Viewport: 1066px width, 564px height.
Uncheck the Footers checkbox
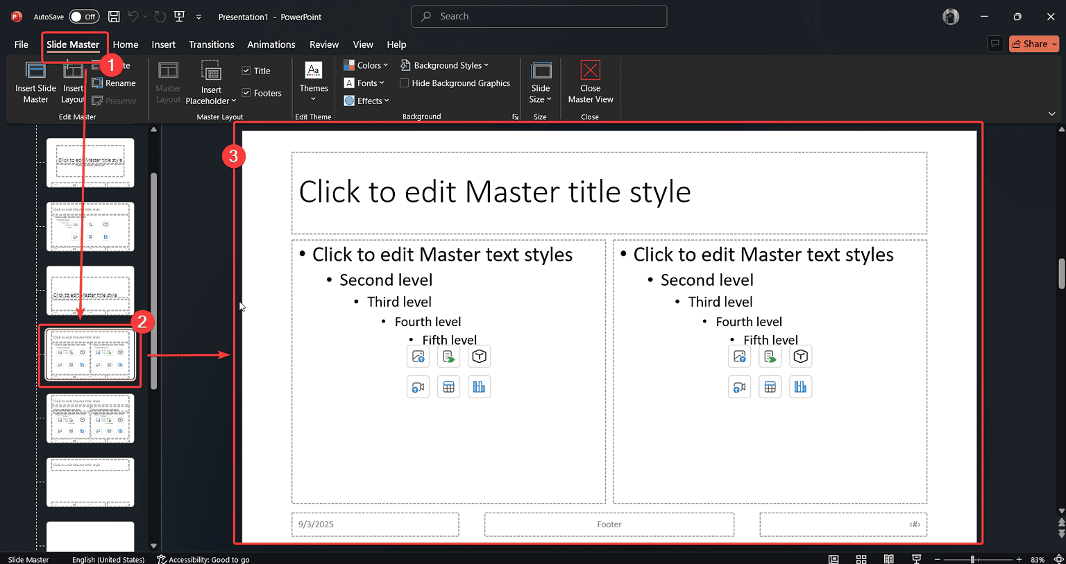tap(246, 92)
